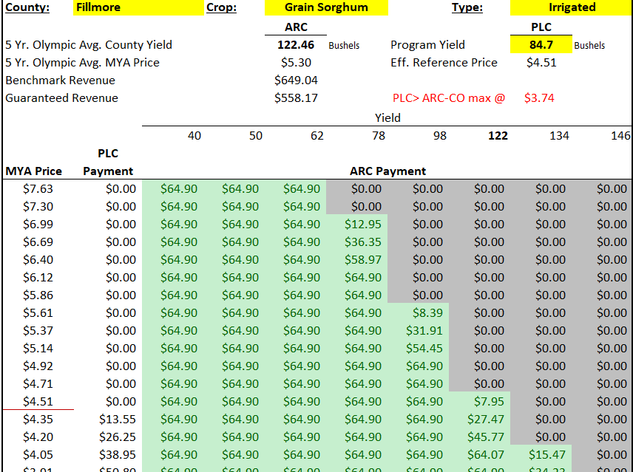Viewport: 633px width, 472px height.
Task: Select the 122.46 county yield cell
Action: click(296, 45)
